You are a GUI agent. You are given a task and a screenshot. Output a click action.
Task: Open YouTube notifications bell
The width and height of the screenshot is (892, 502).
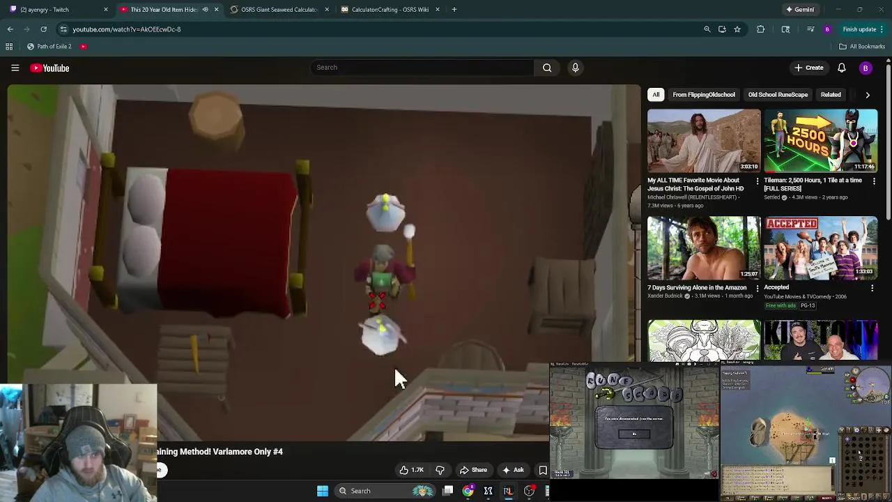pyautogui.click(x=841, y=68)
